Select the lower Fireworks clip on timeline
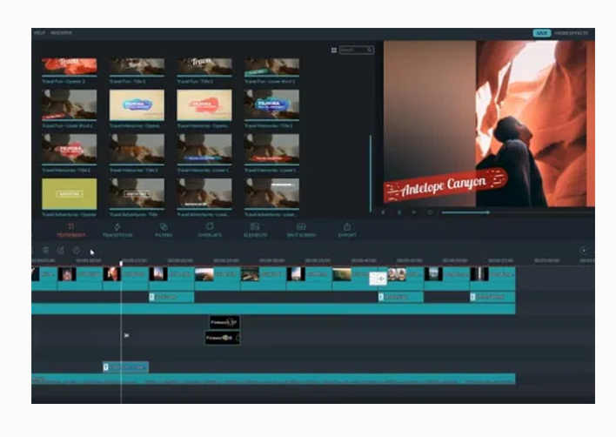The width and height of the screenshot is (616, 437). point(223,338)
